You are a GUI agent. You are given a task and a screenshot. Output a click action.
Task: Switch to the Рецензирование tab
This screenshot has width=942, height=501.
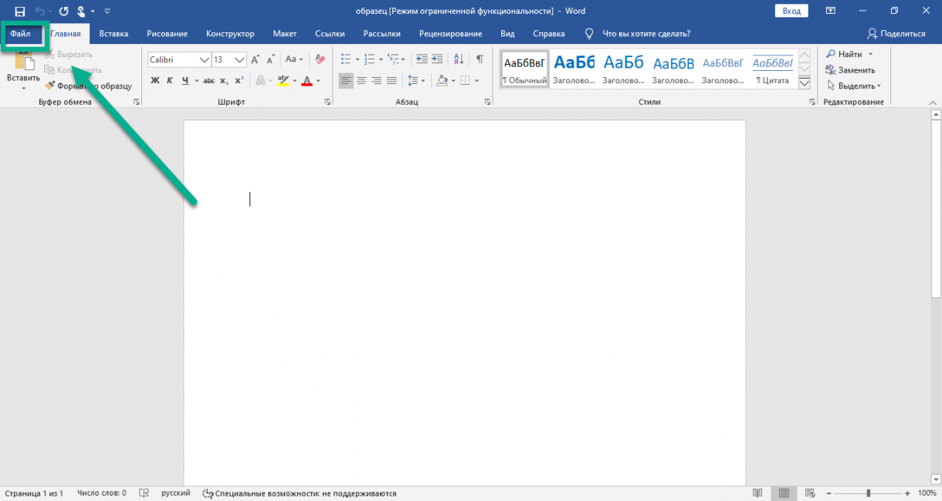[x=450, y=34]
